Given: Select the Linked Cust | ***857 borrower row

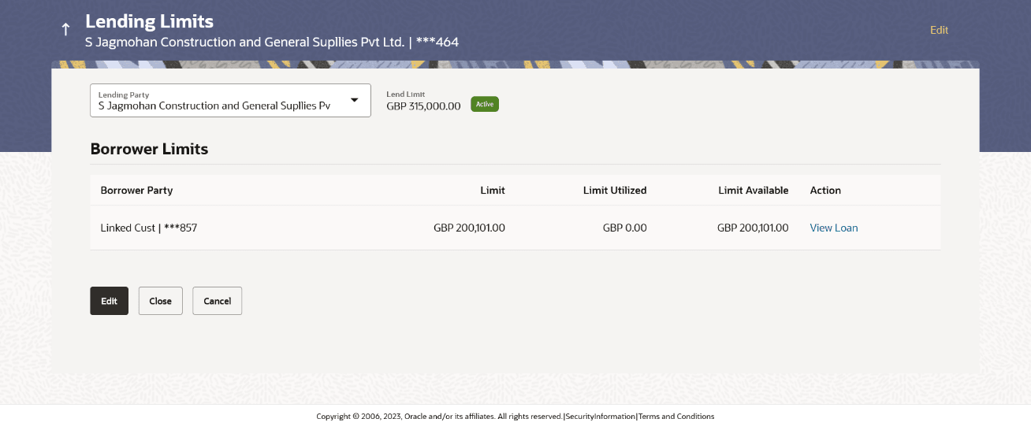Looking at the screenshot, I should pyautogui.click(x=149, y=228).
